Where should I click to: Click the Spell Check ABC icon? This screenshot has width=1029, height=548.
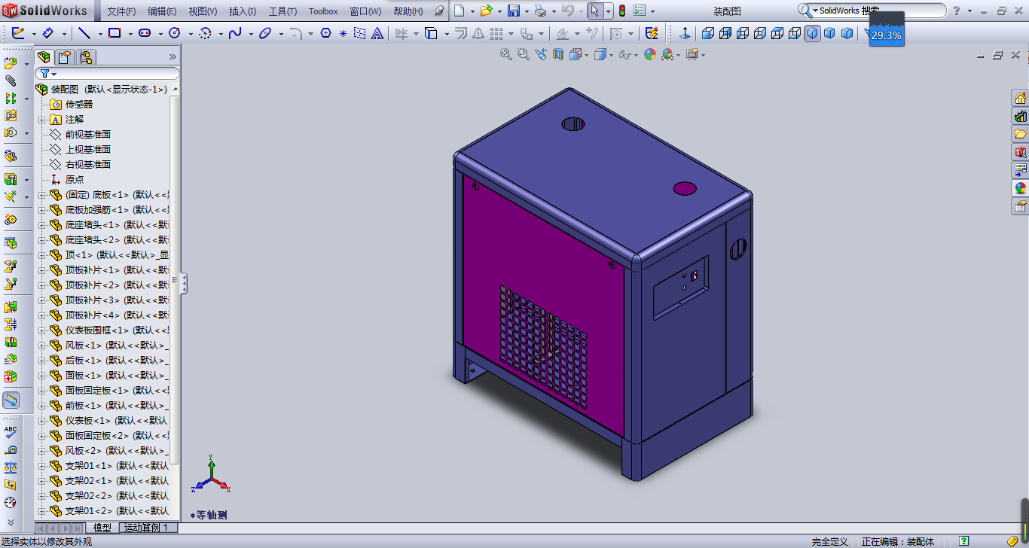click(x=11, y=432)
